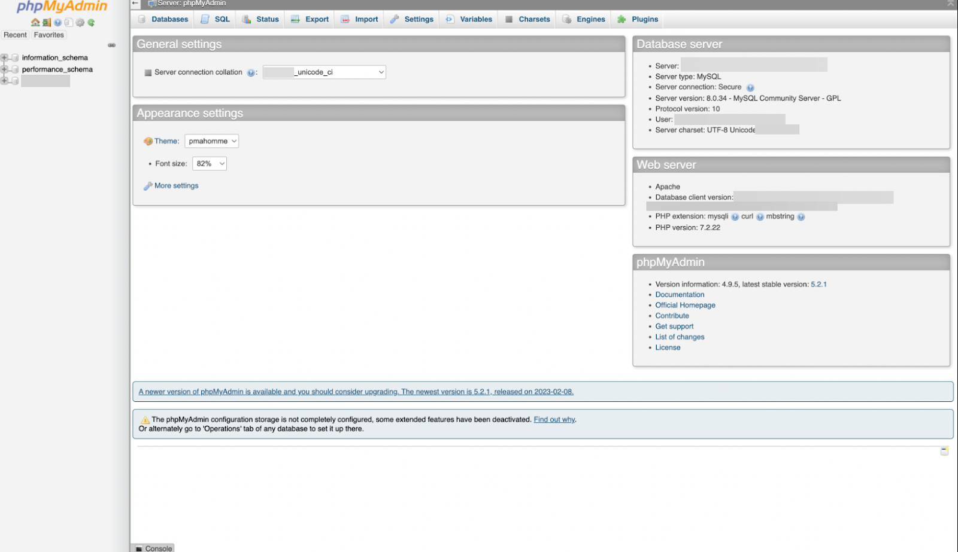Click the collation help icon
This screenshot has height=552, width=958.
tap(251, 72)
